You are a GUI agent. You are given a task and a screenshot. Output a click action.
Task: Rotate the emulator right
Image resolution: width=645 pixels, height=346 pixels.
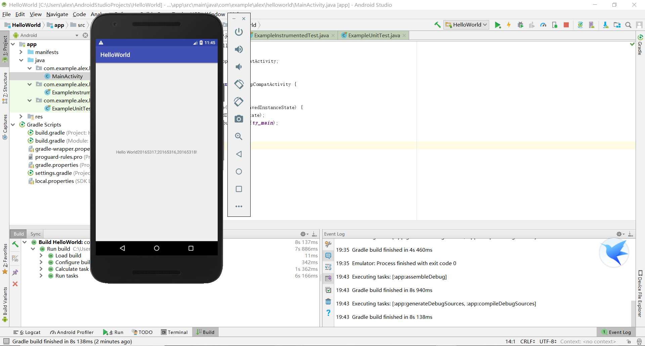[239, 102]
